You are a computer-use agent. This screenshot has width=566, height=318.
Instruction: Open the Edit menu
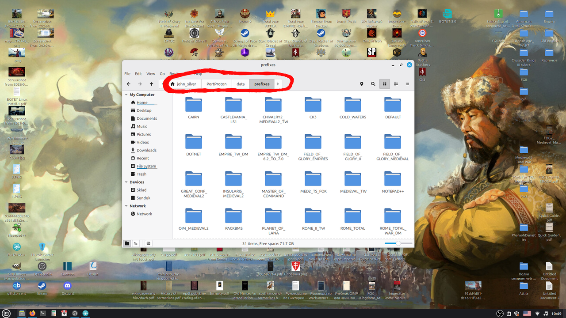pos(138,74)
